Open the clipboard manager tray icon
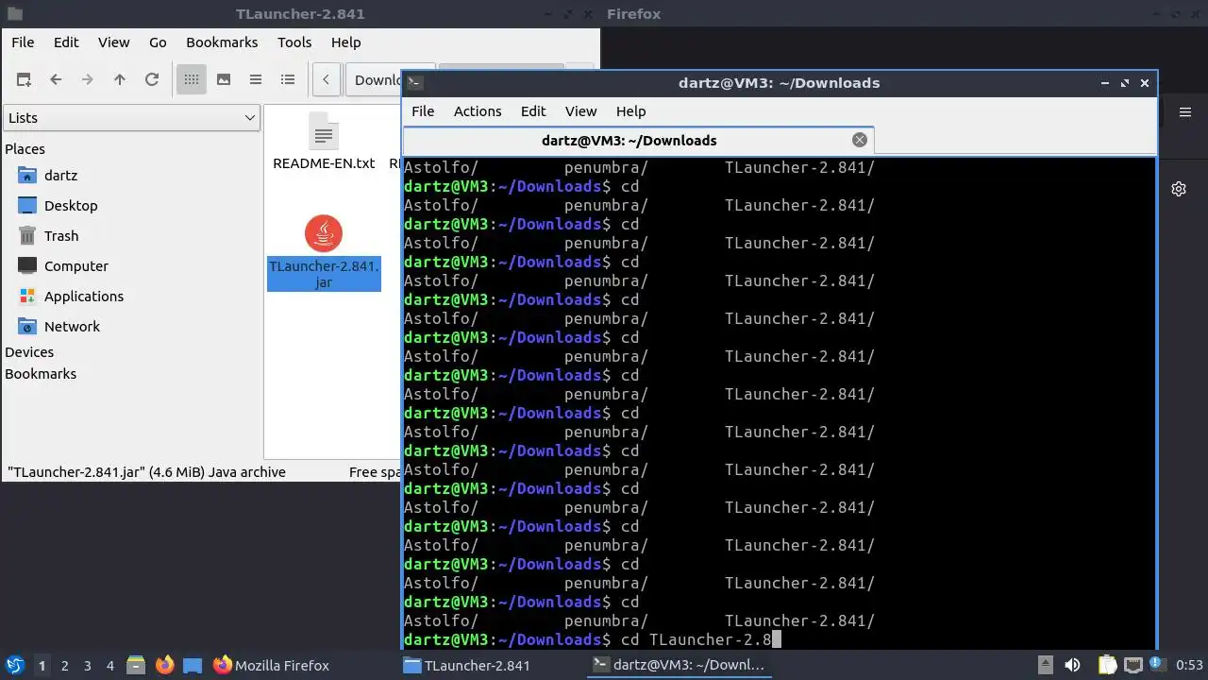Screen dimensions: 1208x680 click(1107, 666)
